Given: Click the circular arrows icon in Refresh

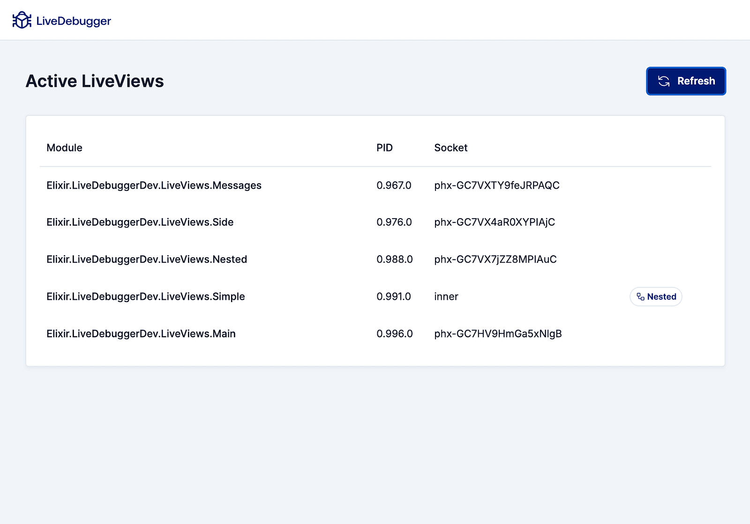Looking at the screenshot, I should pos(664,81).
